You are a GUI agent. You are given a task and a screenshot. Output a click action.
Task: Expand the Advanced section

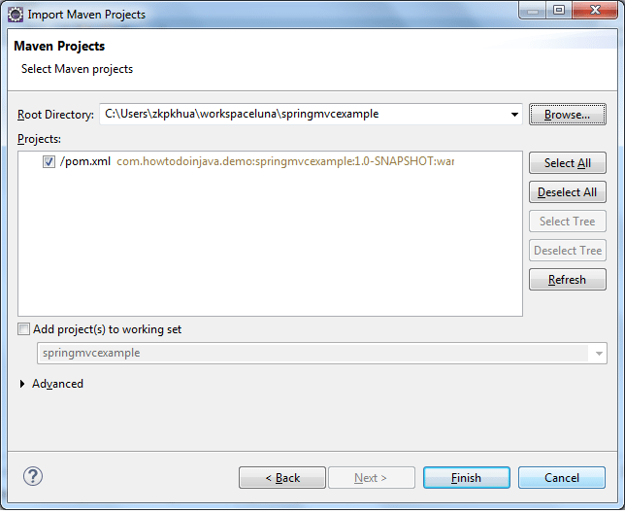[22, 384]
